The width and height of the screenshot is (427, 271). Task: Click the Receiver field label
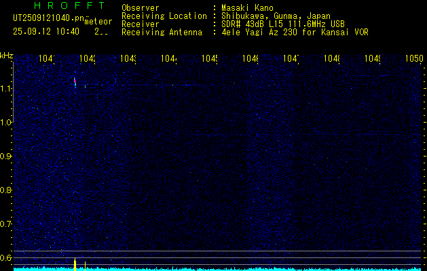coord(141,24)
